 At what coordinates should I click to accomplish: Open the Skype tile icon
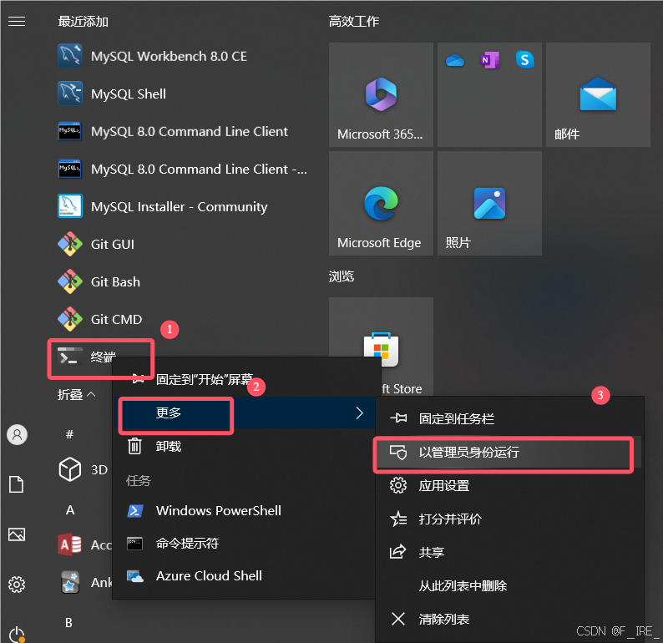click(524, 60)
